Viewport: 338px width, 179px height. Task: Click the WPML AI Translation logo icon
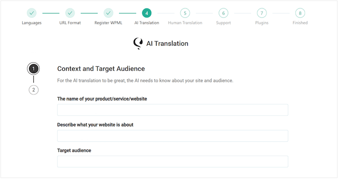point(138,43)
